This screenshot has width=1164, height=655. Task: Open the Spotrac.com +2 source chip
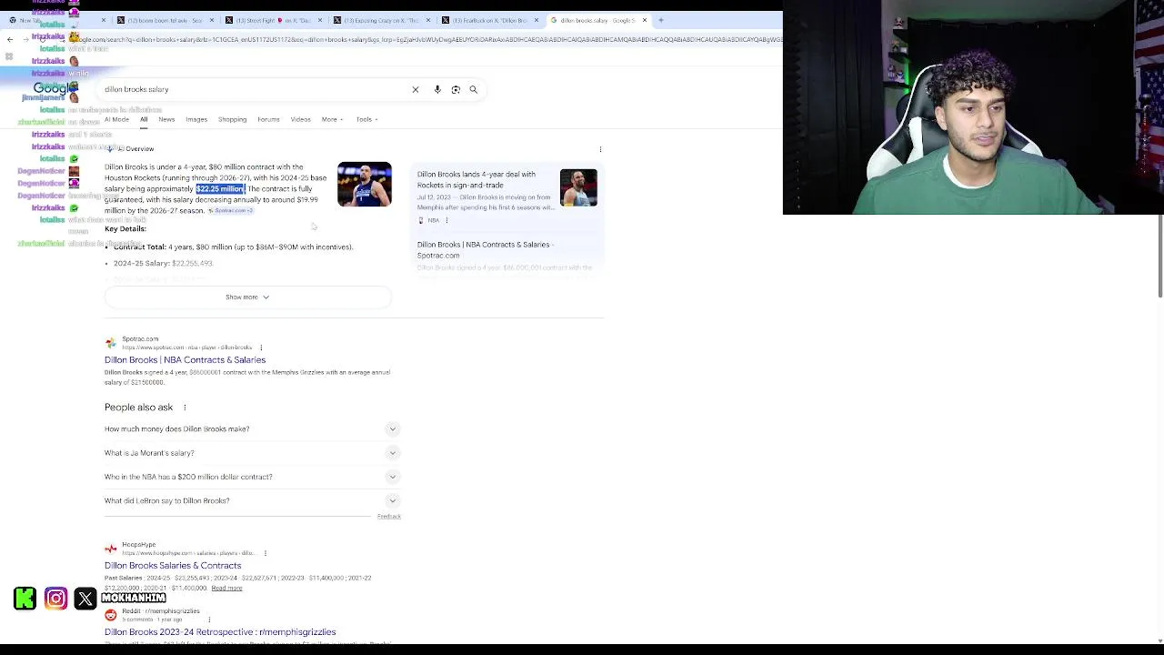click(231, 211)
